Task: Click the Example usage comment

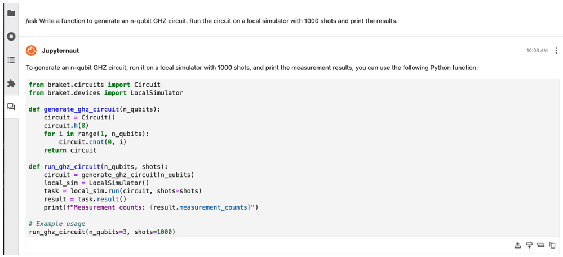Action: coord(57,224)
